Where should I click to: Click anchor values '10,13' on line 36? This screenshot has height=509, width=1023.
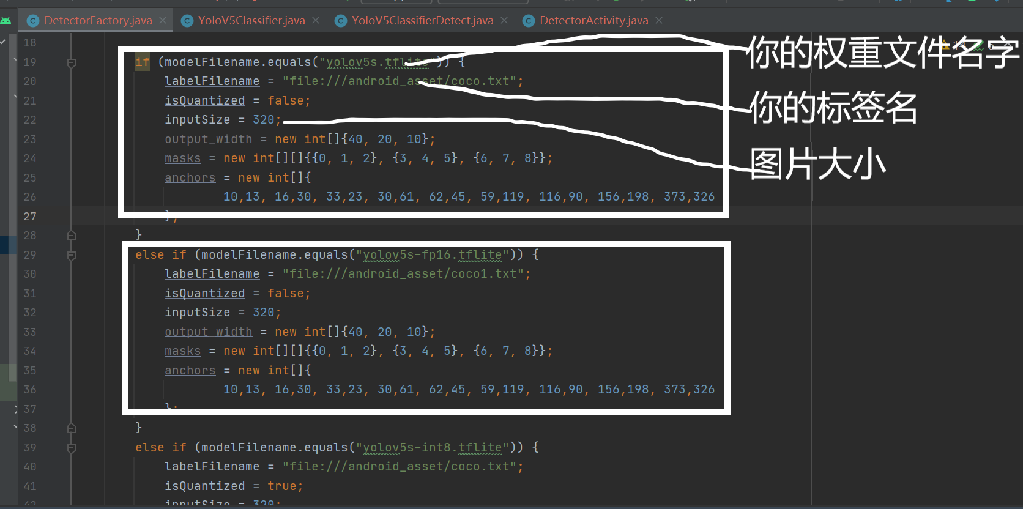coord(241,390)
